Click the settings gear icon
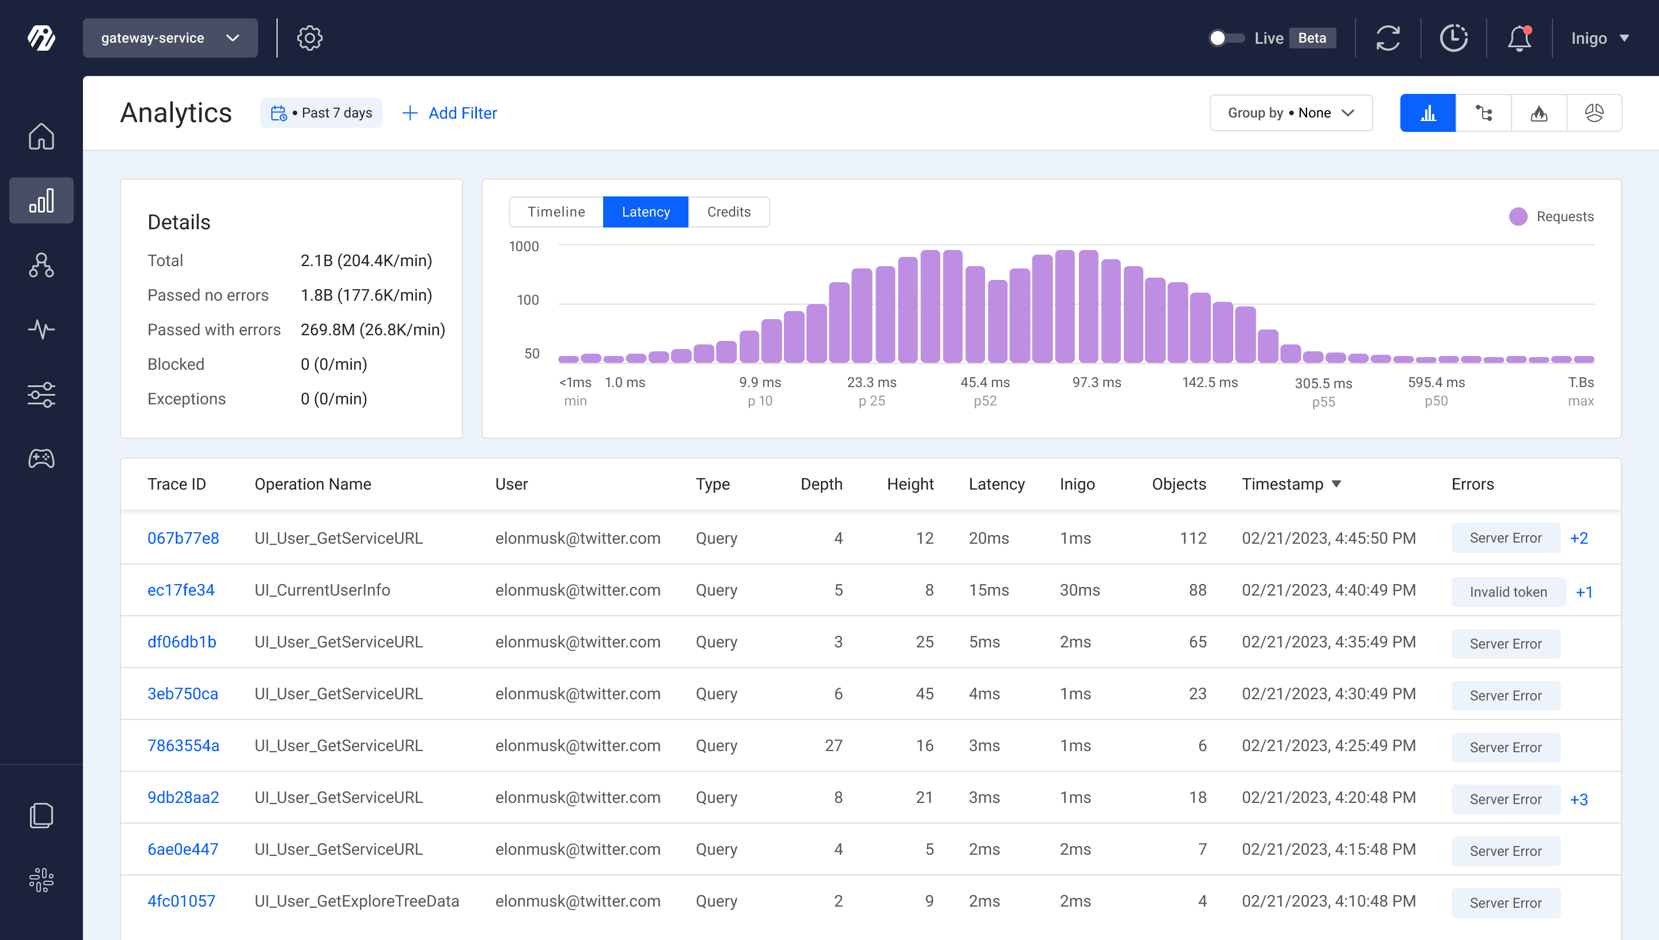This screenshot has width=1659, height=940. (309, 37)
